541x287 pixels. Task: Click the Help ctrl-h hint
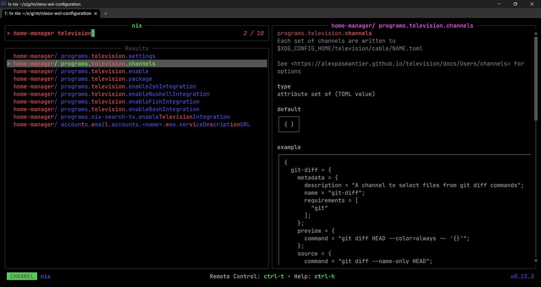314,276
